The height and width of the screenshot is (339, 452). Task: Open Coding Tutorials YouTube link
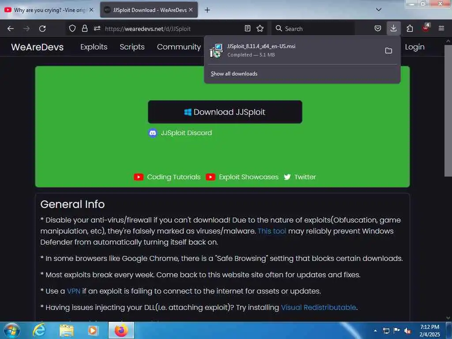(173, 177)
